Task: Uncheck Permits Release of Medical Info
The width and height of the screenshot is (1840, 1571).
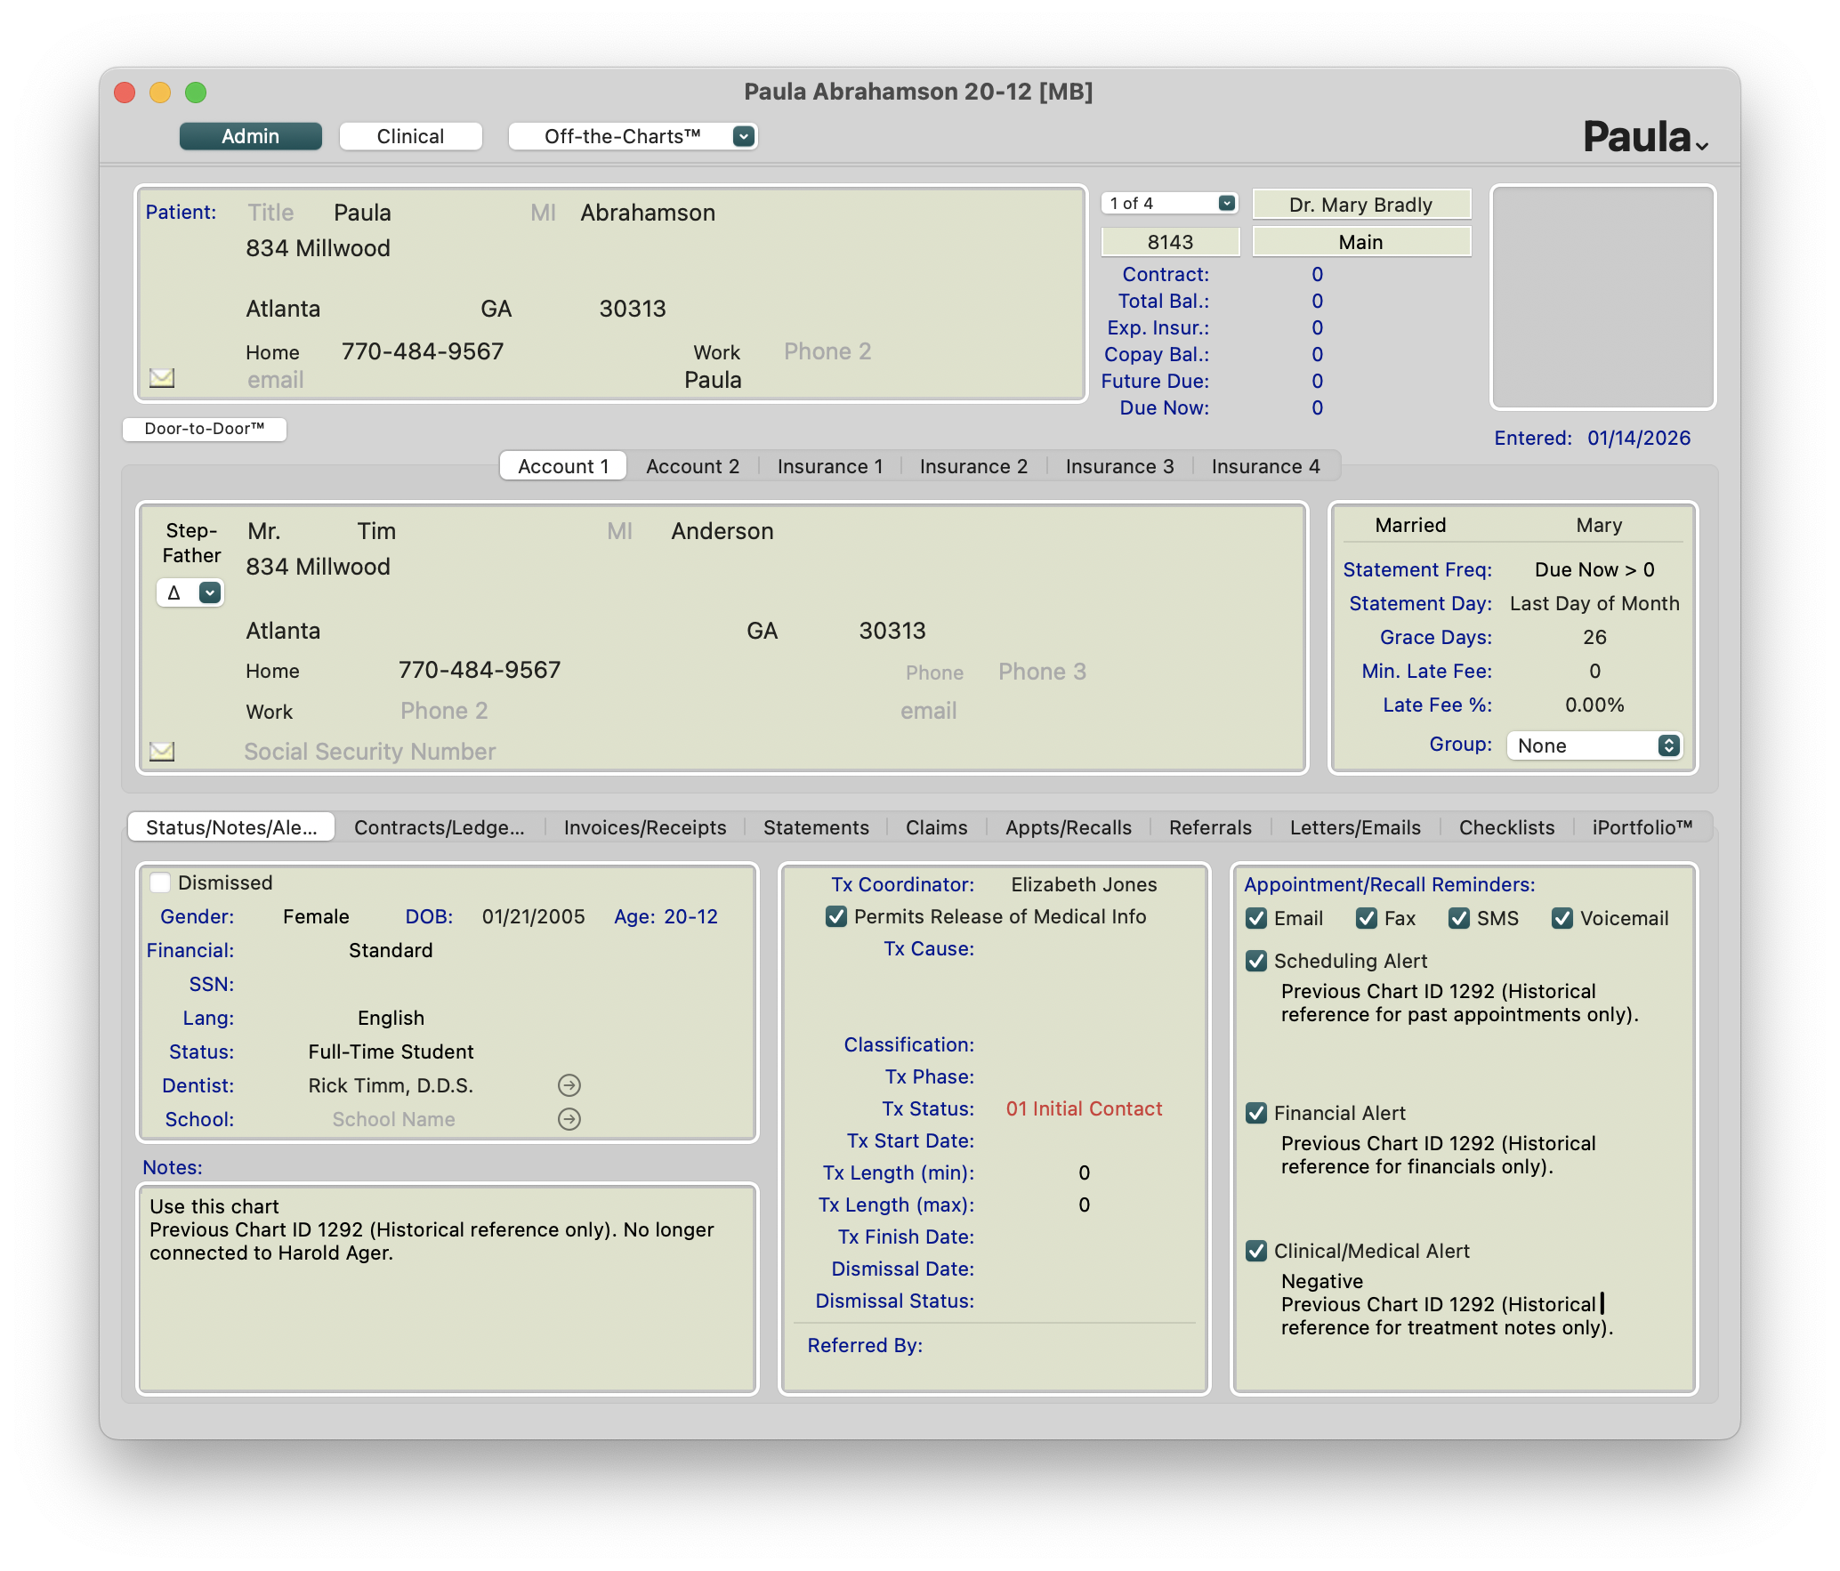Action: point(836,916)
